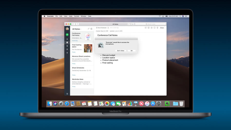Screen dimensions: 231x130
Task: Toggle the note list view layout icon
Action: tap(92, 29)
